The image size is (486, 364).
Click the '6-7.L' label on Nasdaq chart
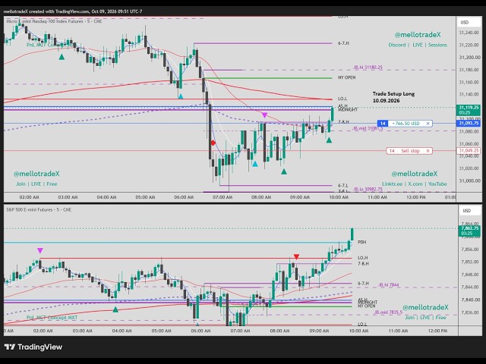coord(342,185)
